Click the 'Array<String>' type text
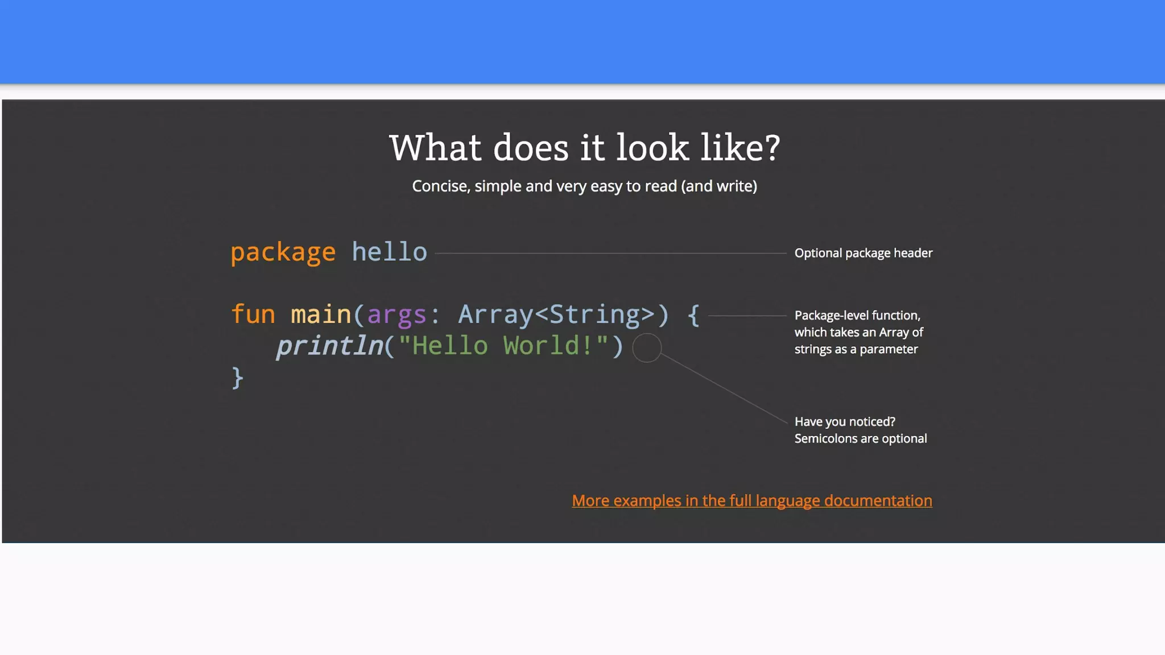Screen dimensions: 1165x655 tap(556, 314)
